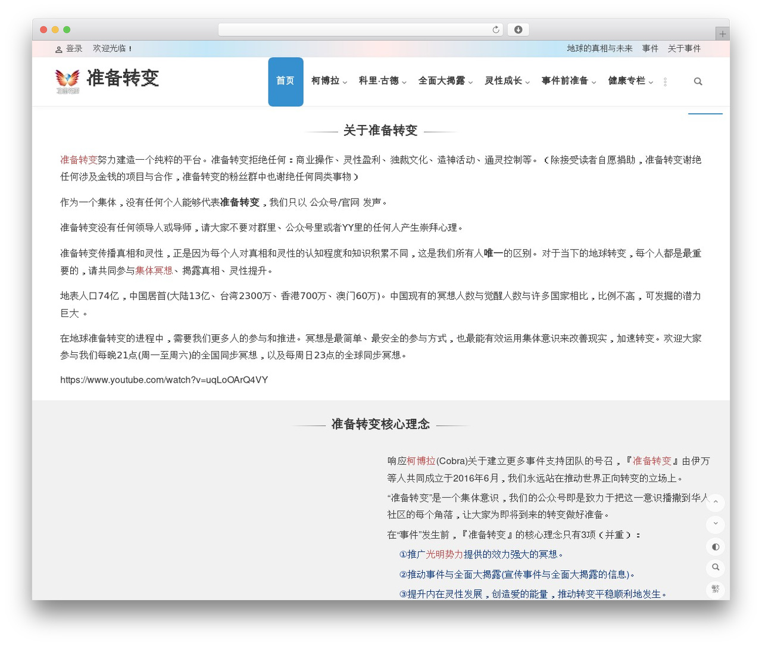Open the YouTube watch URL link
Image resolution: width=762 pixels, height=646 pixels.
pyautogui.click(x=164, y=380)
